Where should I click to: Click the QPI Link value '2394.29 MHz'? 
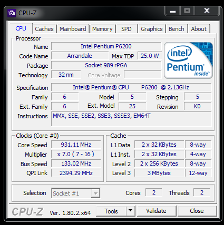(x=76, y=173)
